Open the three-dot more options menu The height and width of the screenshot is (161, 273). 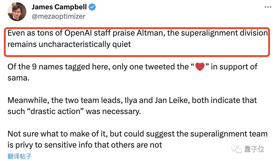pos(267,7)
